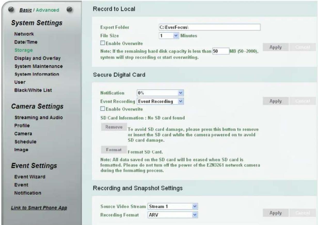Click Format SD card button
This screenshot has width=318, height=225.
(x=114, y=149)
